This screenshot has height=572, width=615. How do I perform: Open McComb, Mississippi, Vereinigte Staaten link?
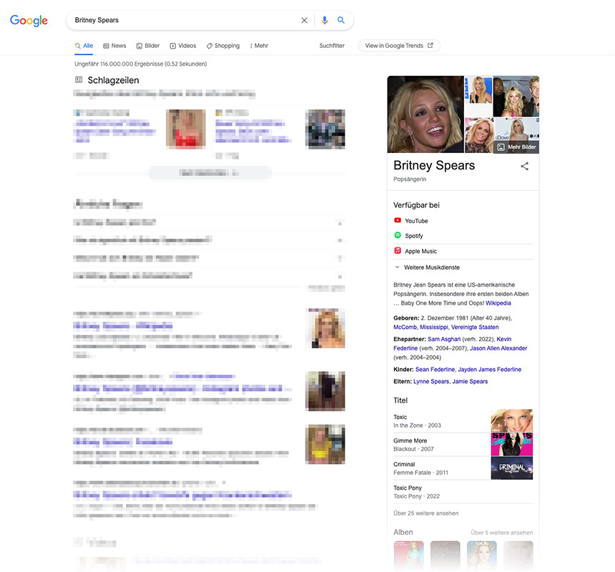[446, 327]
